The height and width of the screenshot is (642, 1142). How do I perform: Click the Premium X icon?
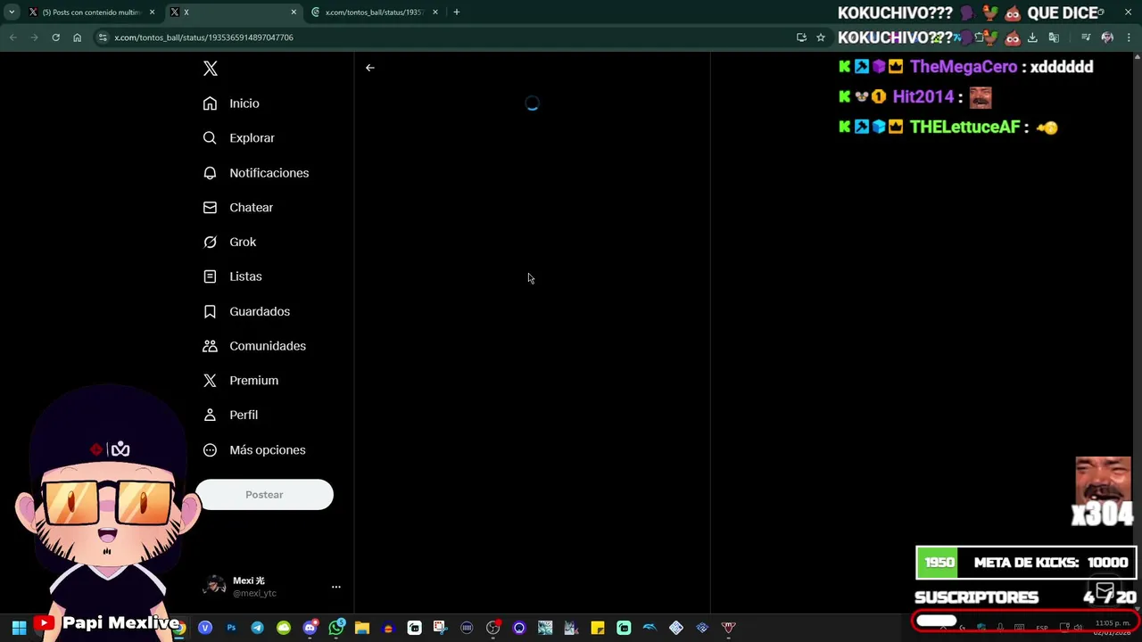[210, 381]
